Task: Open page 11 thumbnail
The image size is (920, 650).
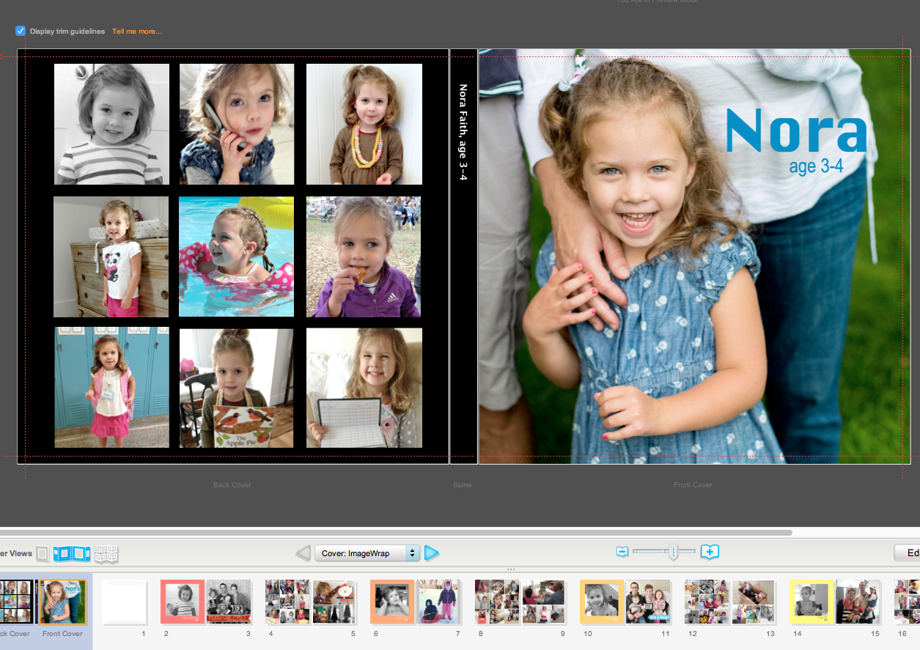Action: point(649,602)
